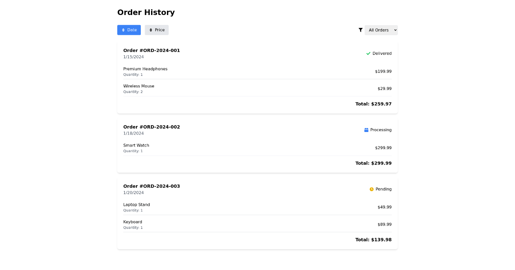
Task: Click the dropdown chevron on the All Orders selector
Action: tap(394, 30)
